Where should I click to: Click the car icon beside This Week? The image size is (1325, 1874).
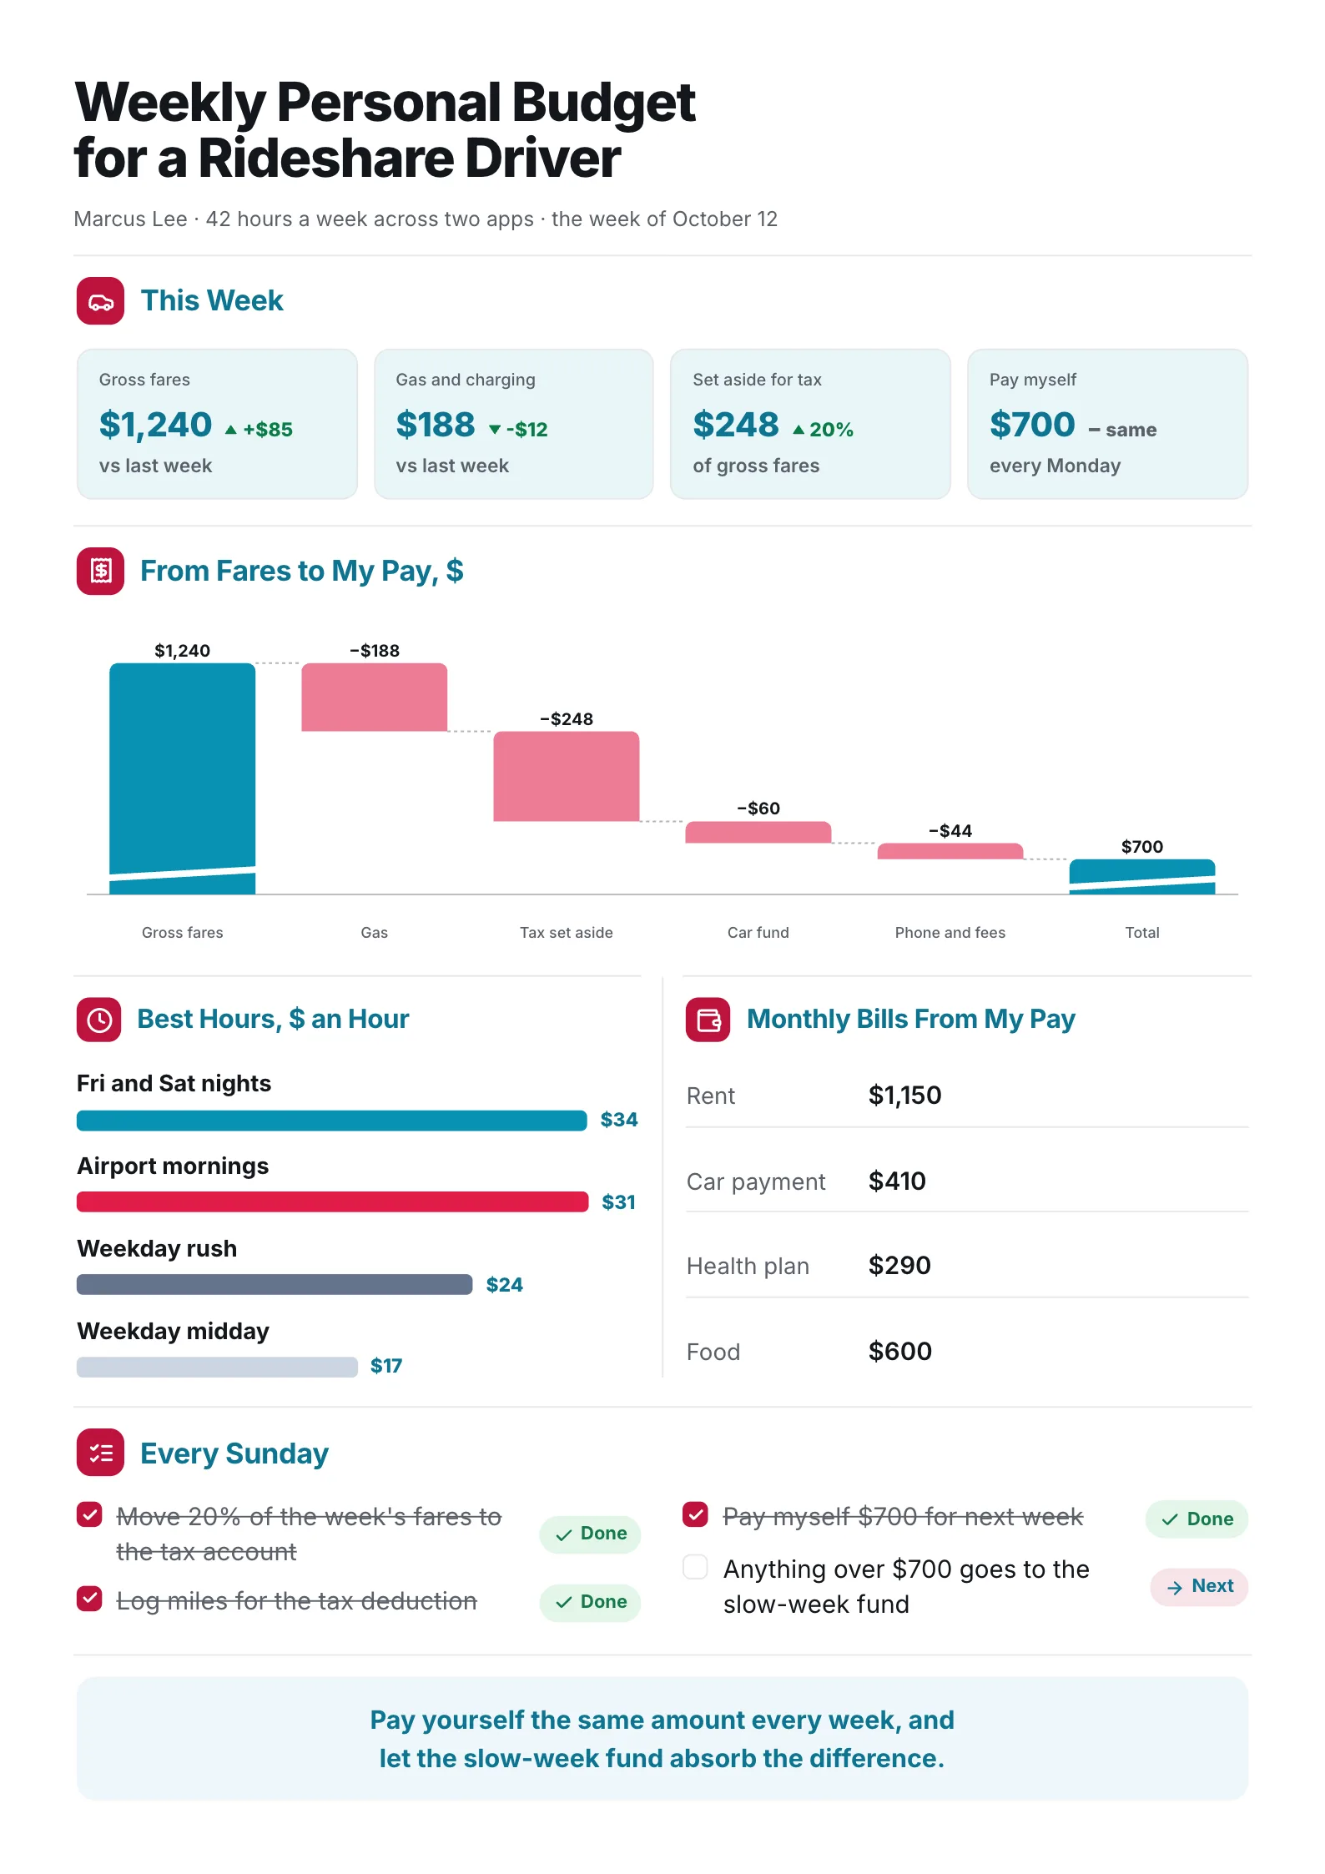[100, 301]
